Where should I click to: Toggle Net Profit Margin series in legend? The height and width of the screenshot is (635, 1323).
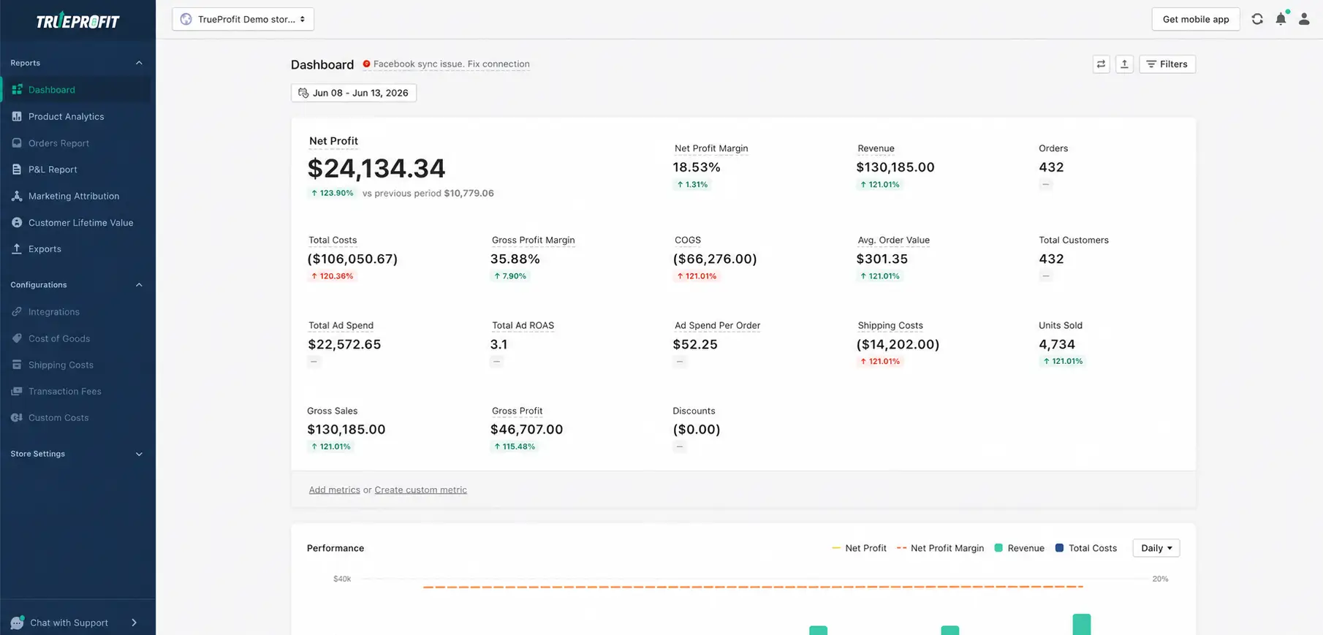(x=940, y=548)
